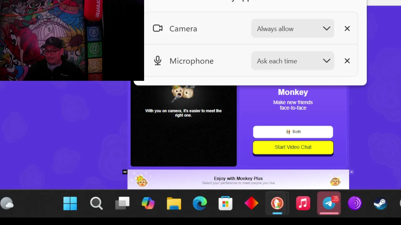The height and width of the screenshot is (225, 401).
Task: Select the Both gender option button
Action: (x=293, y=132)
